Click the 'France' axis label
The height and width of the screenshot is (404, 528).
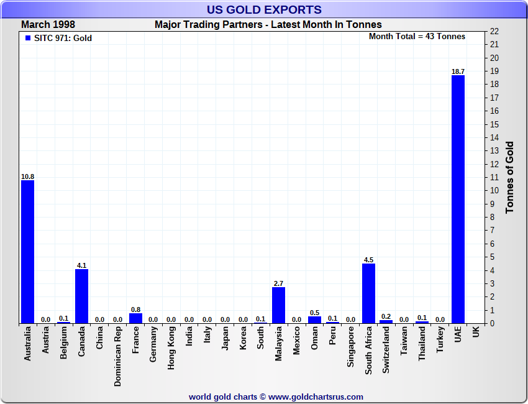coord(135,339)
